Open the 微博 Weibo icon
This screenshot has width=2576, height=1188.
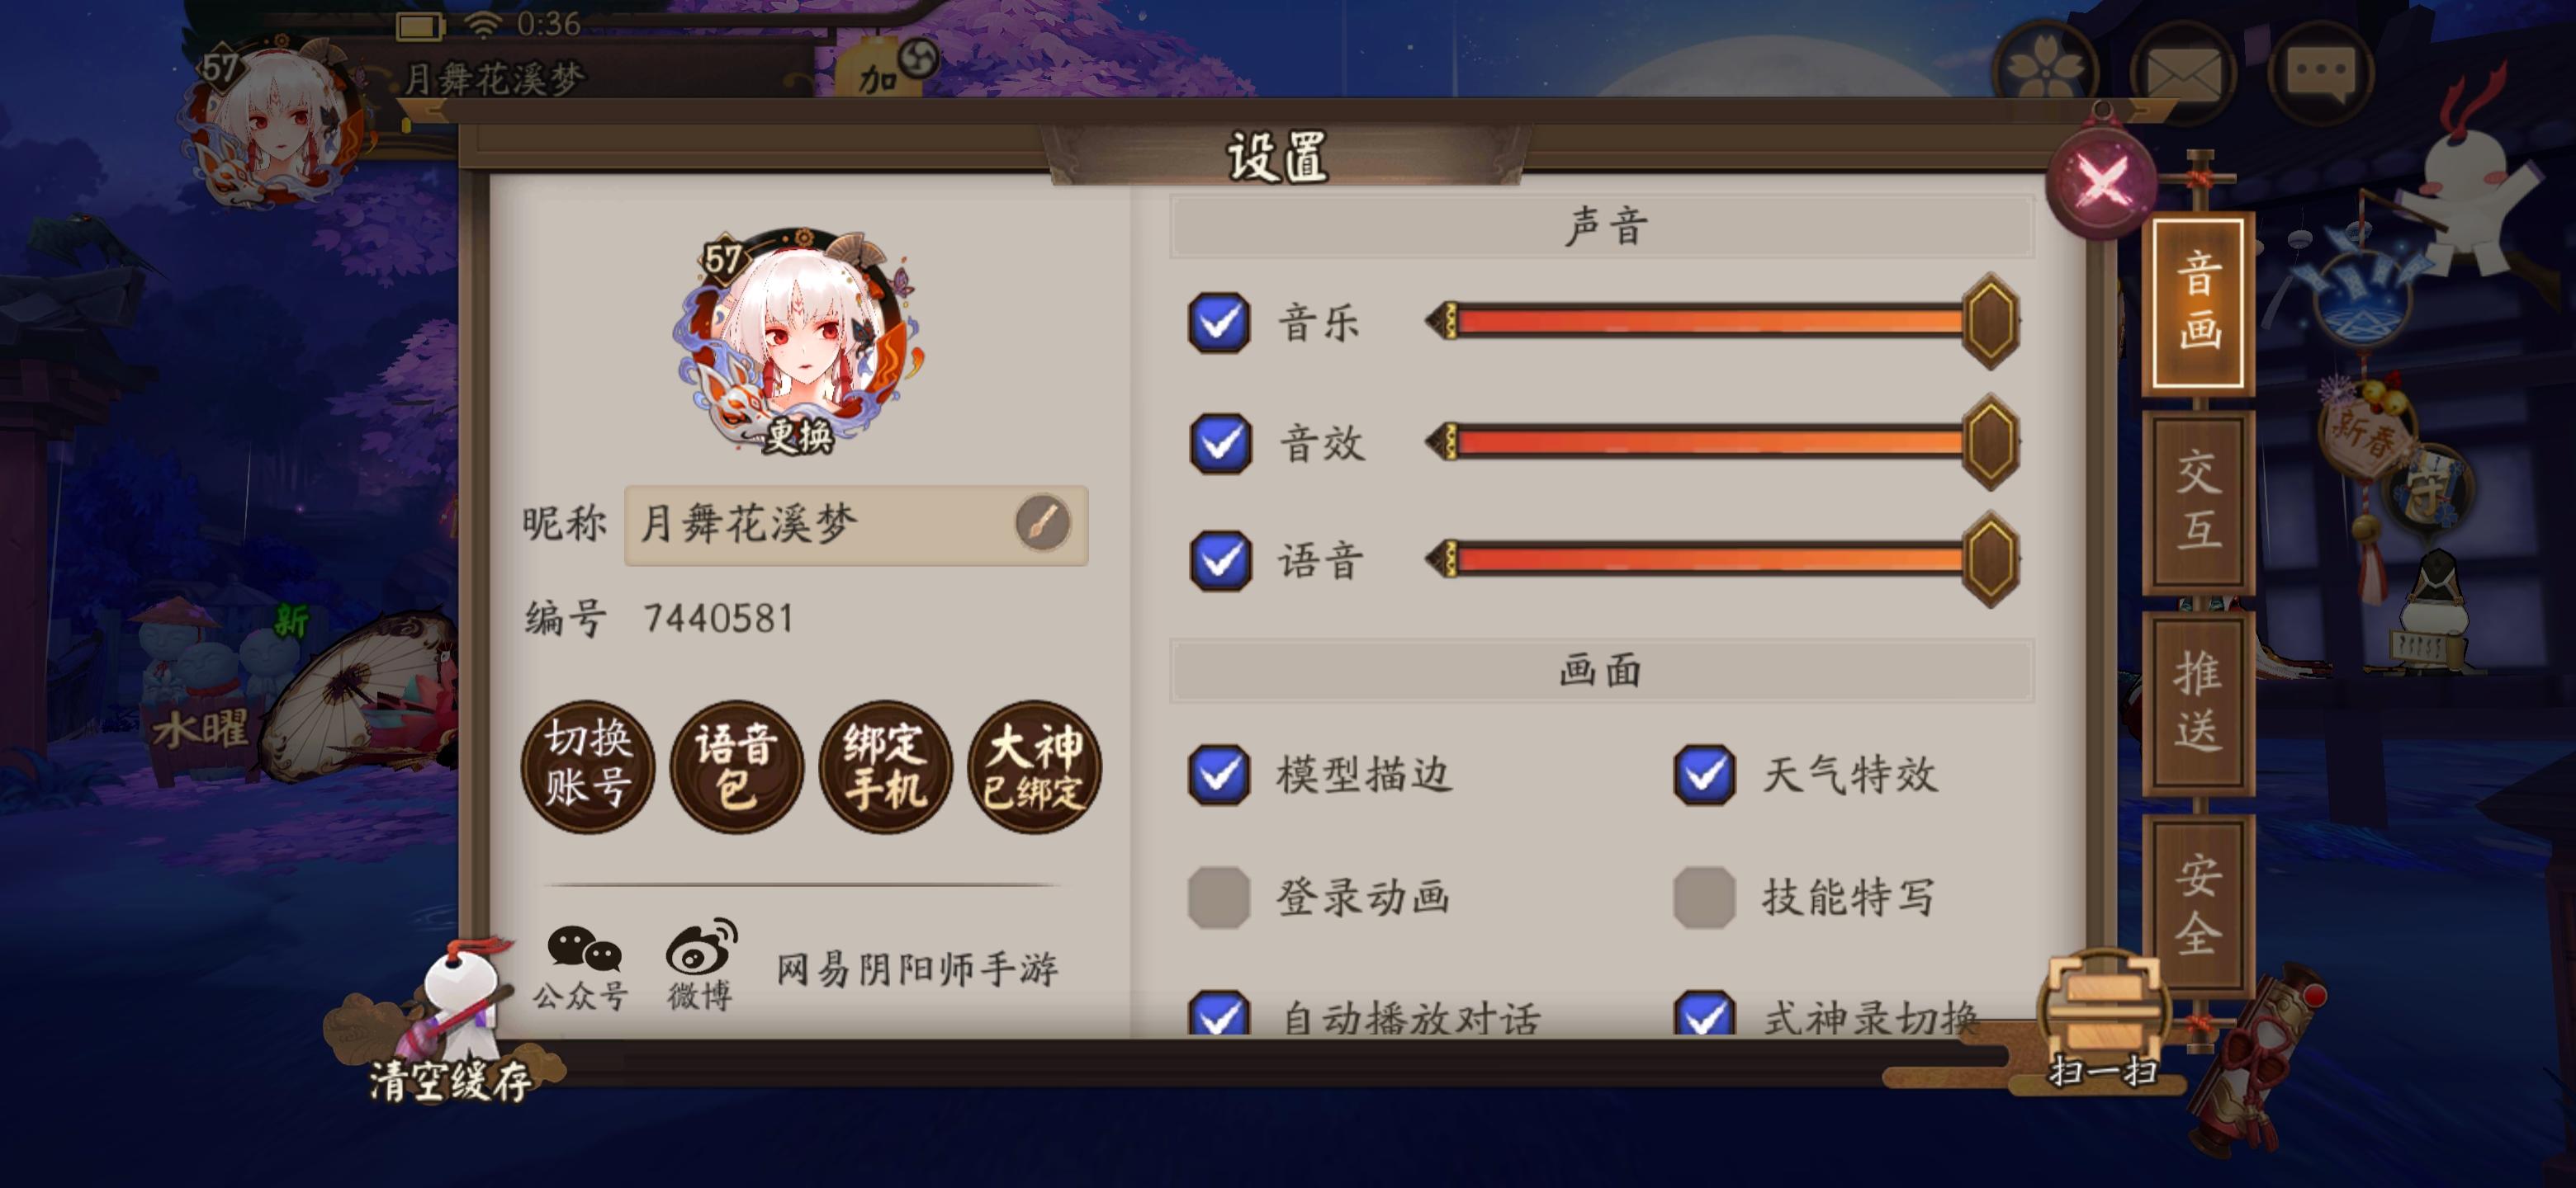tap(701, 964)
